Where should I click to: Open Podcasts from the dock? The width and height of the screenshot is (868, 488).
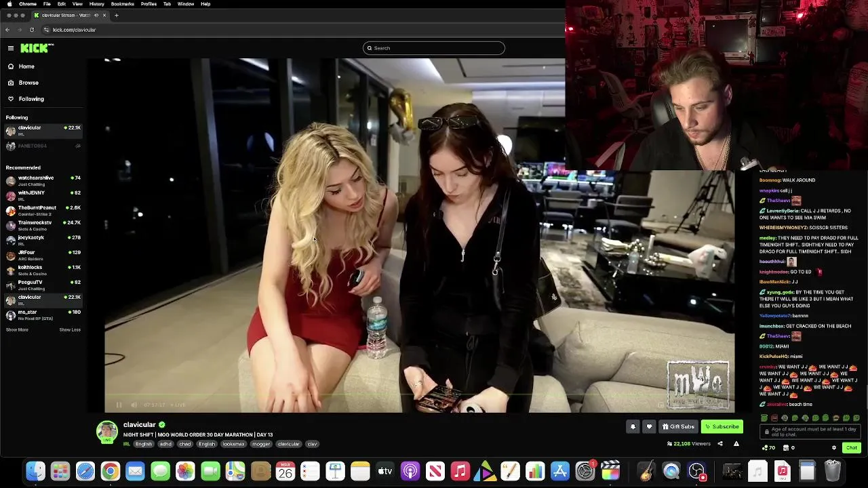point(410,471)
